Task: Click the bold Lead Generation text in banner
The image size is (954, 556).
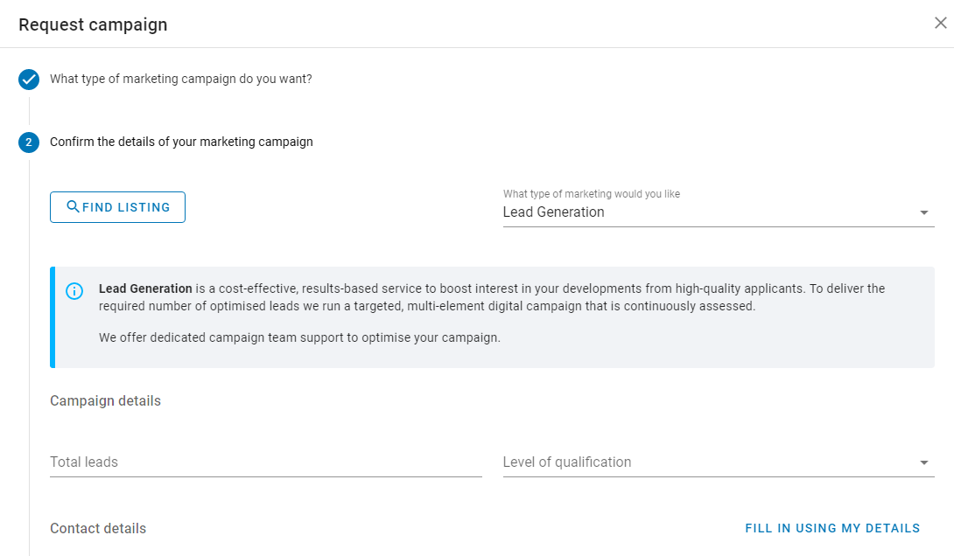Action: coord(145,288)
